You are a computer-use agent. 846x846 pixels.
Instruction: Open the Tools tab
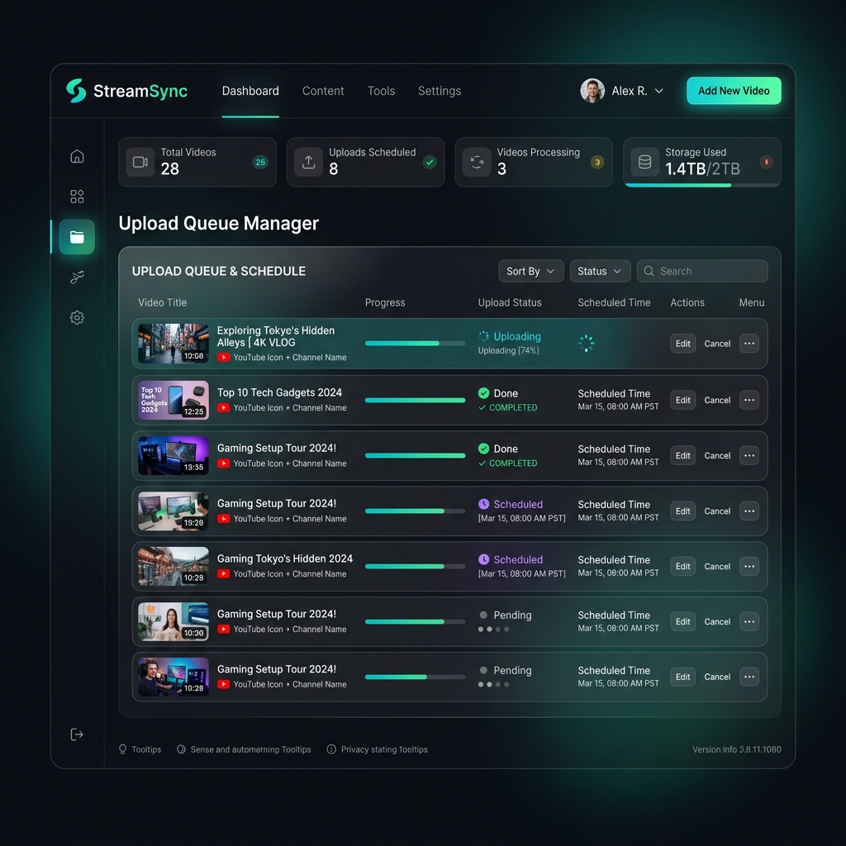[x=381, y=91]
